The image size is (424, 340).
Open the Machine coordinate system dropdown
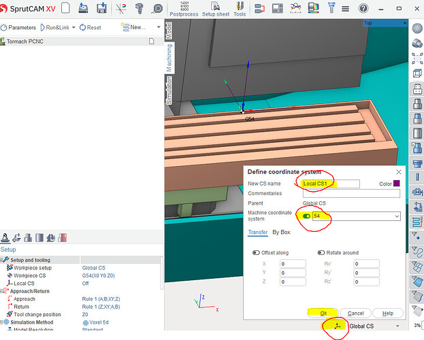396,216
